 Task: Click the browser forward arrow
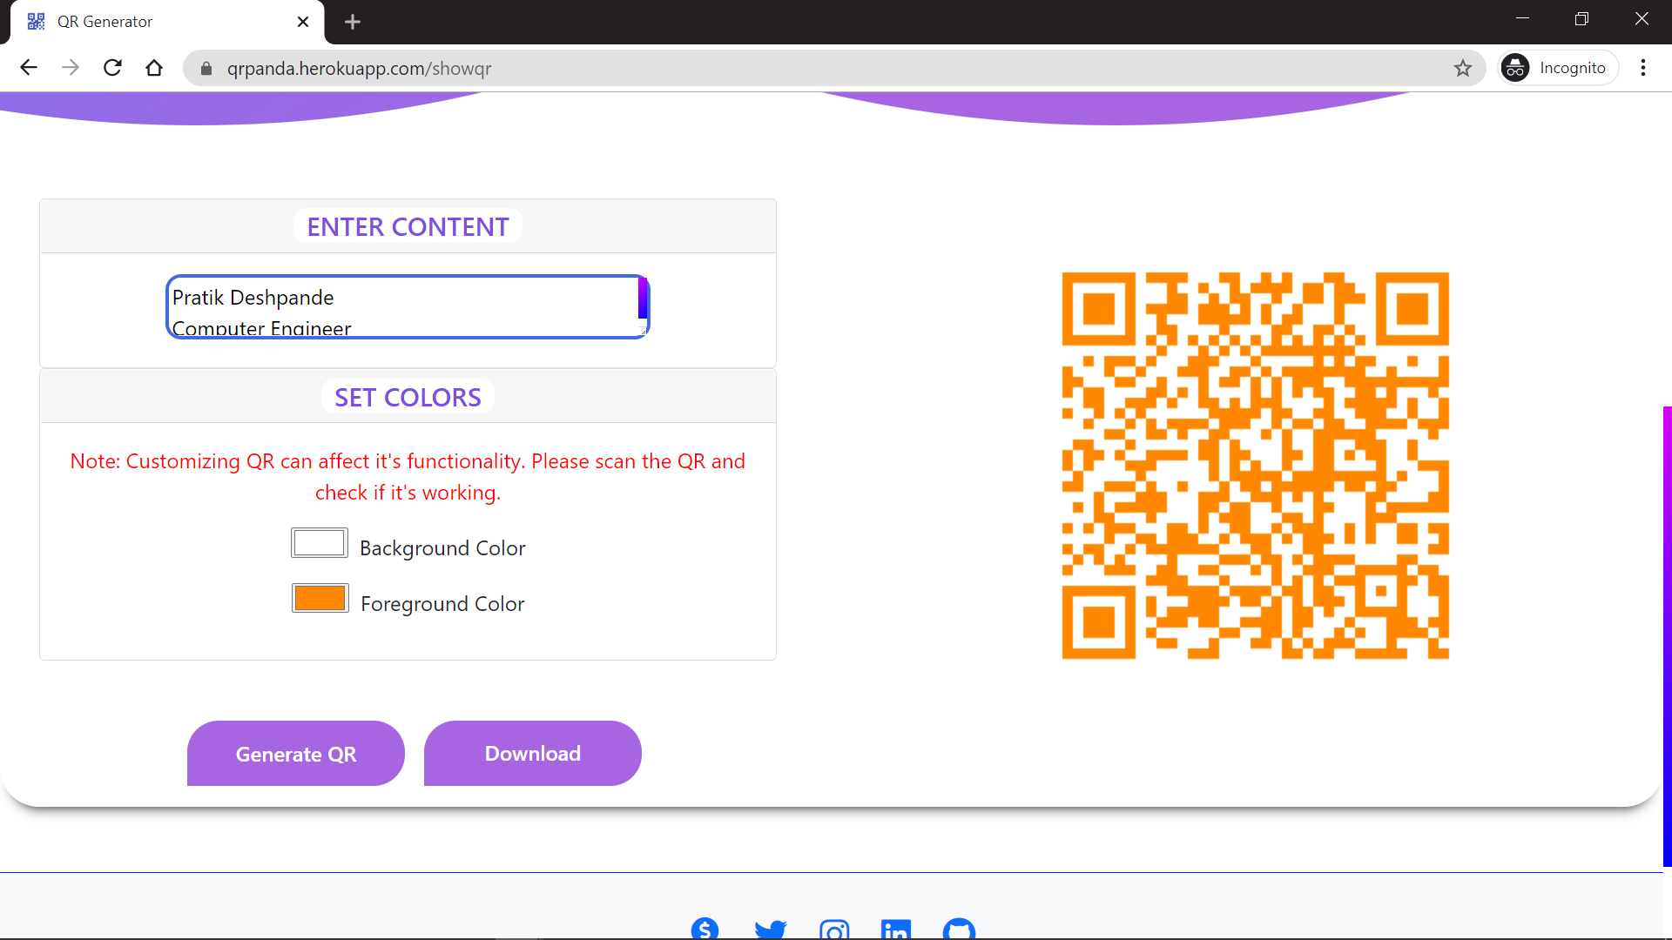(71, 68)
